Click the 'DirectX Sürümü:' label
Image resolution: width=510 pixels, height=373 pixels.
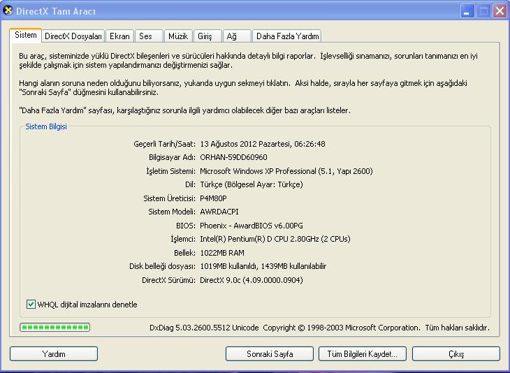[x=168, y=280]
